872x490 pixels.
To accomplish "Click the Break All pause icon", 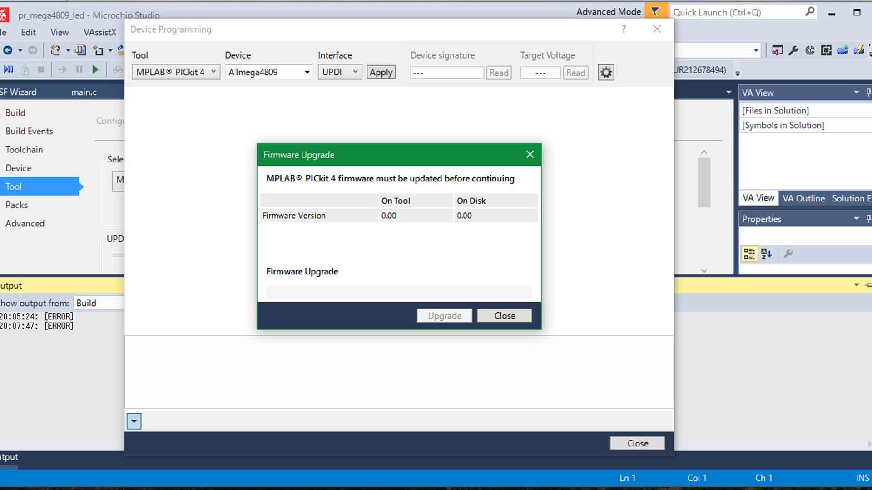I will click(x=79, y=69).
